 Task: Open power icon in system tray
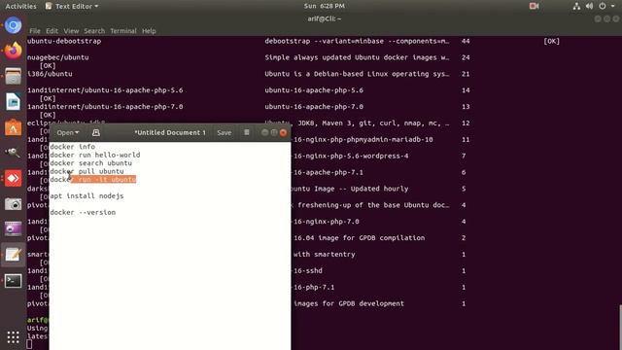pos(603,6)
